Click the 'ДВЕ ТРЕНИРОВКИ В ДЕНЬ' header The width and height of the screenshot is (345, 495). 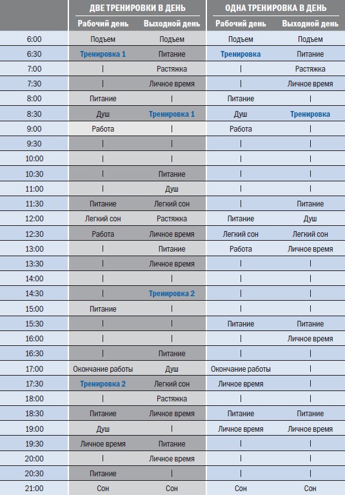click(137, 8)
